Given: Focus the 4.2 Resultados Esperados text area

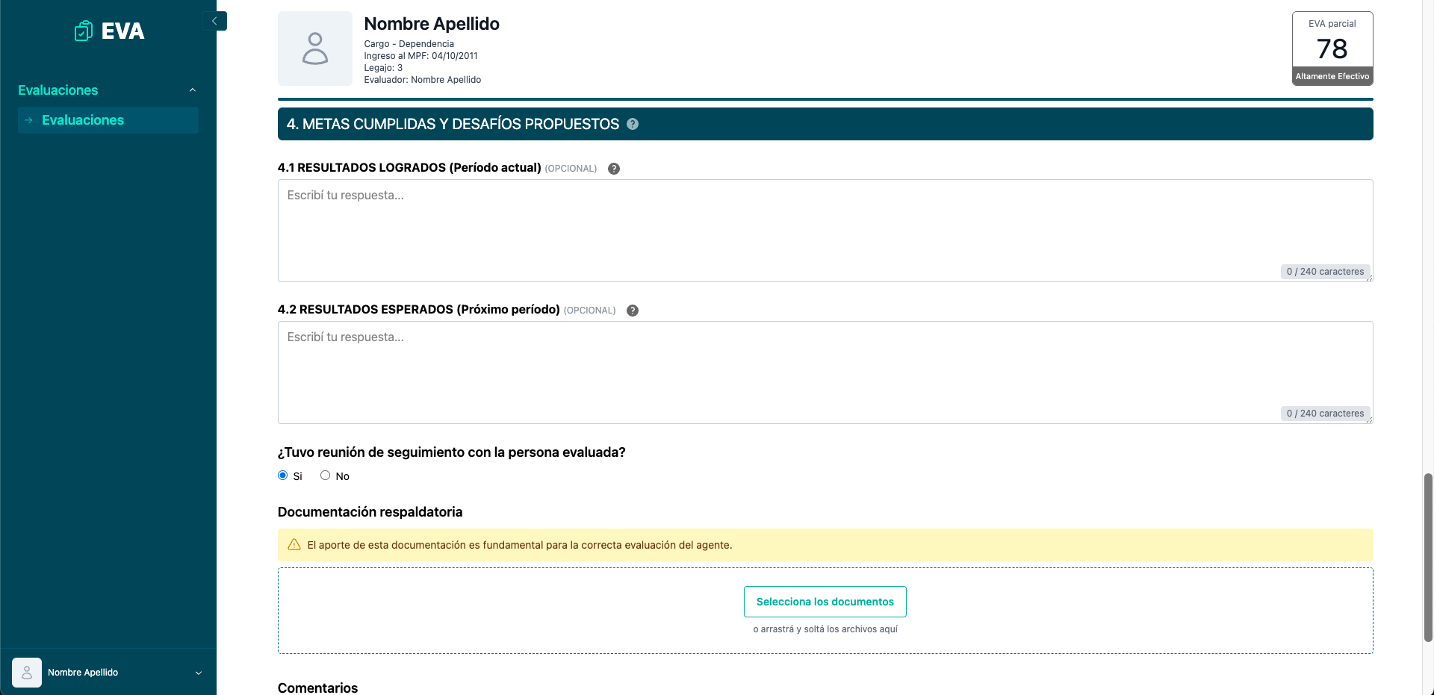Looking at the screenshot, I should coord(825,373).
